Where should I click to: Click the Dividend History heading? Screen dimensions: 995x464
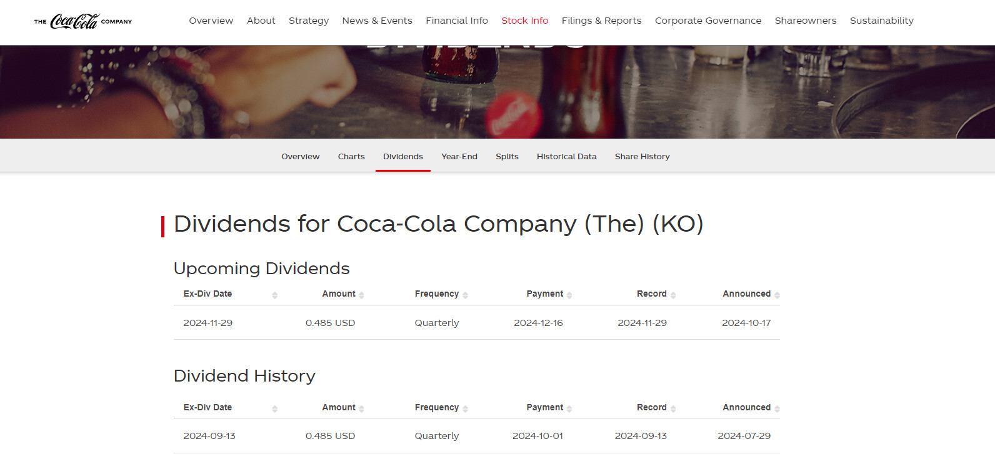point(244,376)
